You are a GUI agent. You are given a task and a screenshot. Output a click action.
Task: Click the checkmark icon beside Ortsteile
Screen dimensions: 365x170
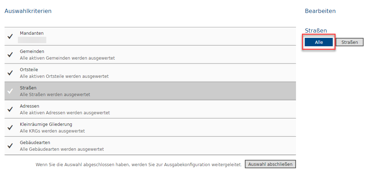(x=10, y=73)
